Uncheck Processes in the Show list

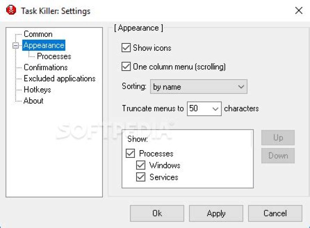(x=130, y=153)
